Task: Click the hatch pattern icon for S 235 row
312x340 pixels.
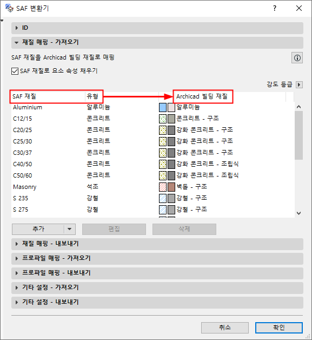Action: pos(163,198)
